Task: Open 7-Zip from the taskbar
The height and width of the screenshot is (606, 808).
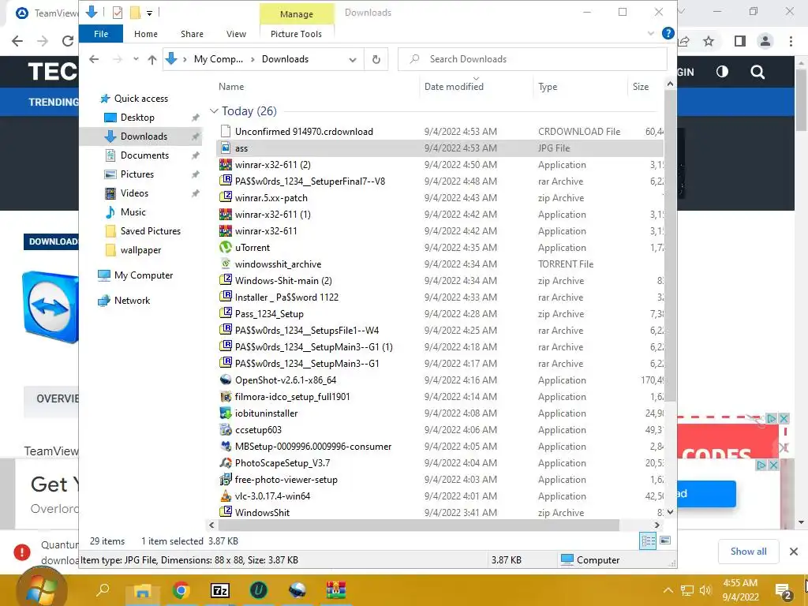Action: tap(220, 590)
